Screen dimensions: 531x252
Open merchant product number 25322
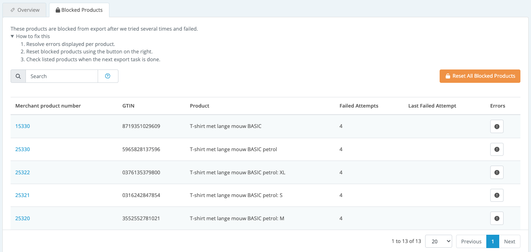(22, 172)
